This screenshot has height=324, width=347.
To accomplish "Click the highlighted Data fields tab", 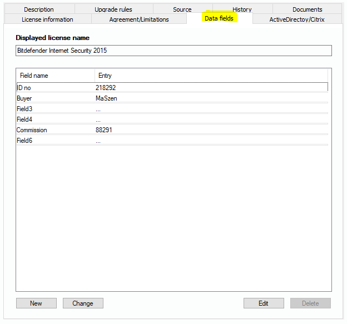I will [219, 18].
